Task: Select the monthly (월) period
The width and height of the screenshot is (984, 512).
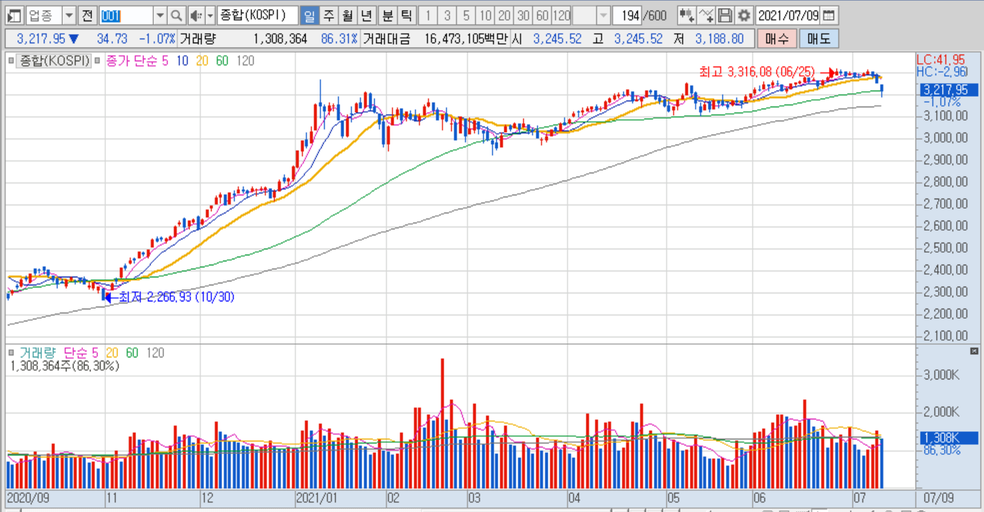Action: pos(348,15)
